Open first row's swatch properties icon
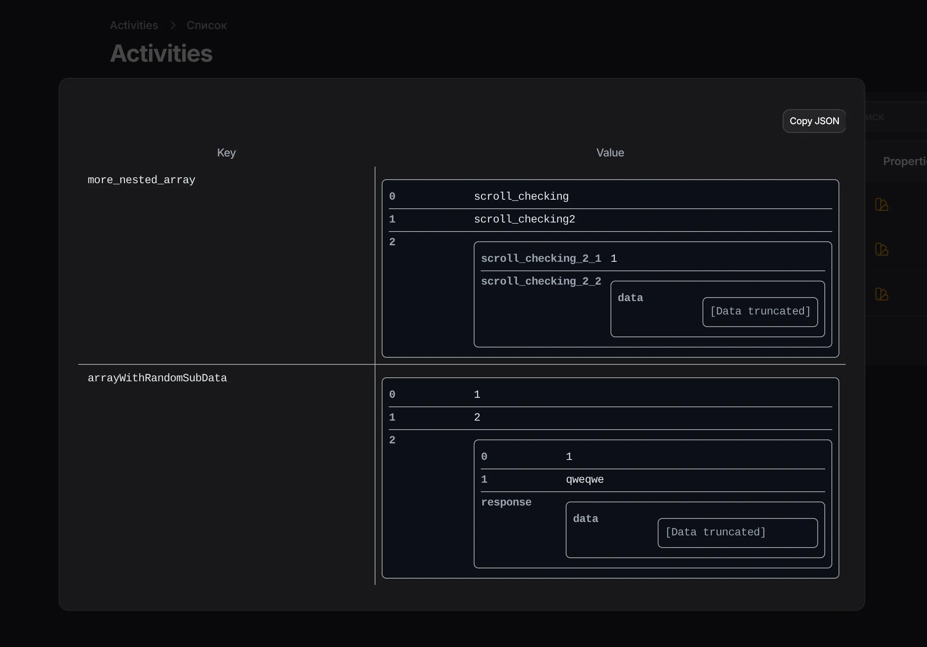The width and height of the screenshot is (927, 647). pyautogui.click(x=881, y=205)
